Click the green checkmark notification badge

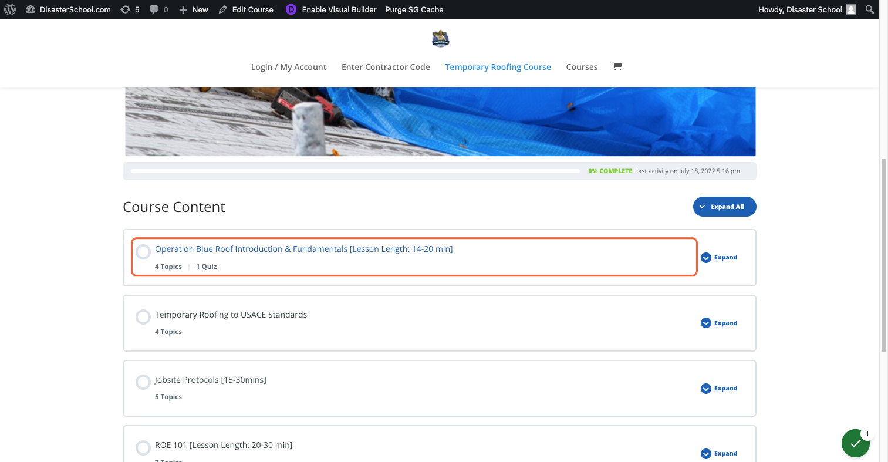(x=856, y=443)
